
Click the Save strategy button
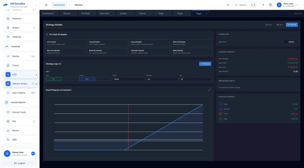280,25
